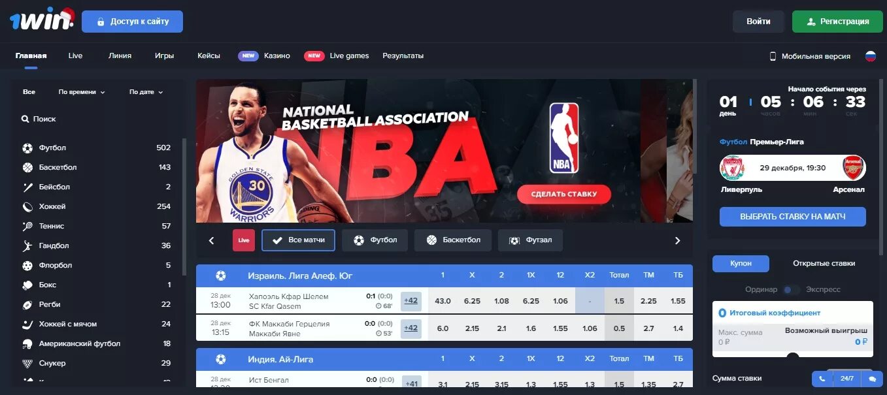Pick odds 2.15 draw for Маккаби Герцелия match
This screenshot has height=395, width=887.
(x=472, y=328)
